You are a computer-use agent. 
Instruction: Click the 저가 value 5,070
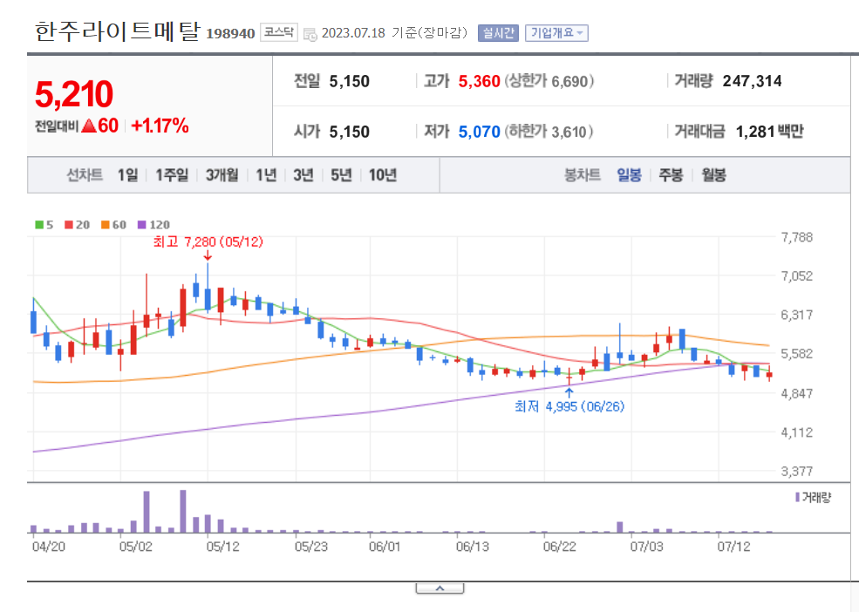click(x=480, y=132)
